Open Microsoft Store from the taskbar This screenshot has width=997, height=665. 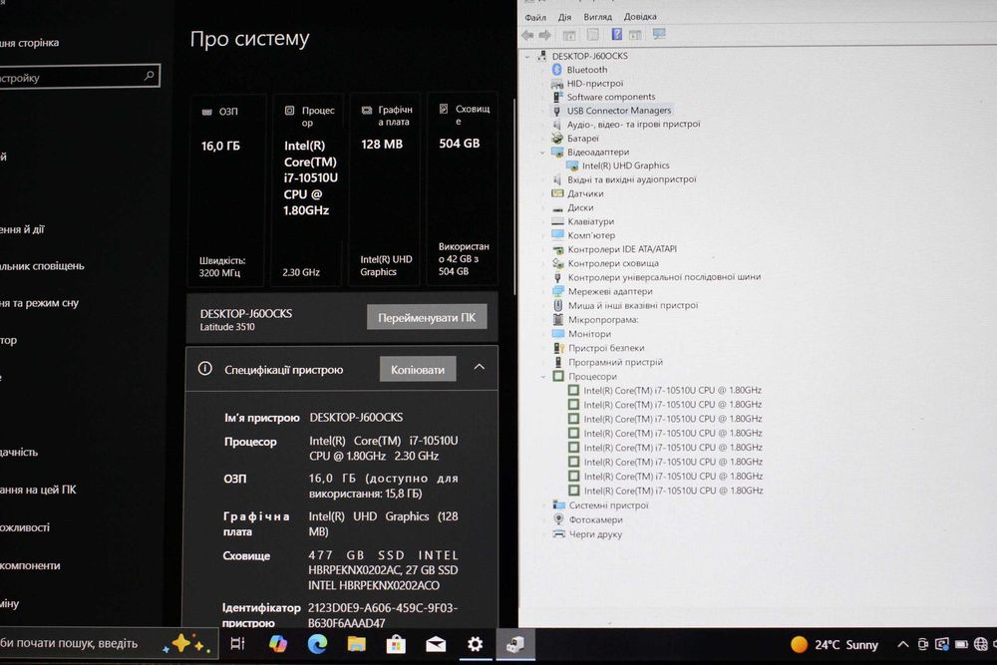(x=396, y=644)
